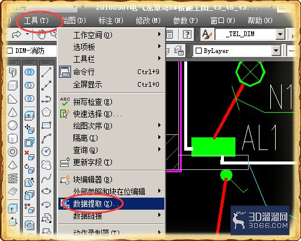Image resolution: width=301 pixels, height=241 pixels.
Task: Select the Taper Faces tool
Action: click(x=29, y=182)
